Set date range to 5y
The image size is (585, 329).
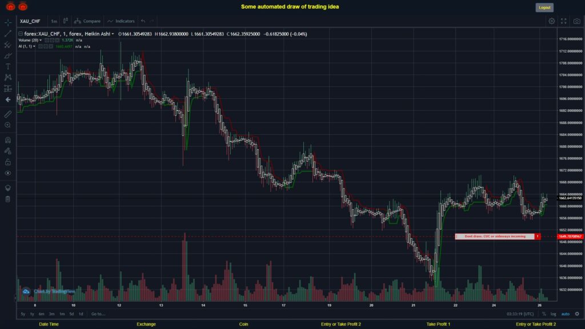pos(23,314)
